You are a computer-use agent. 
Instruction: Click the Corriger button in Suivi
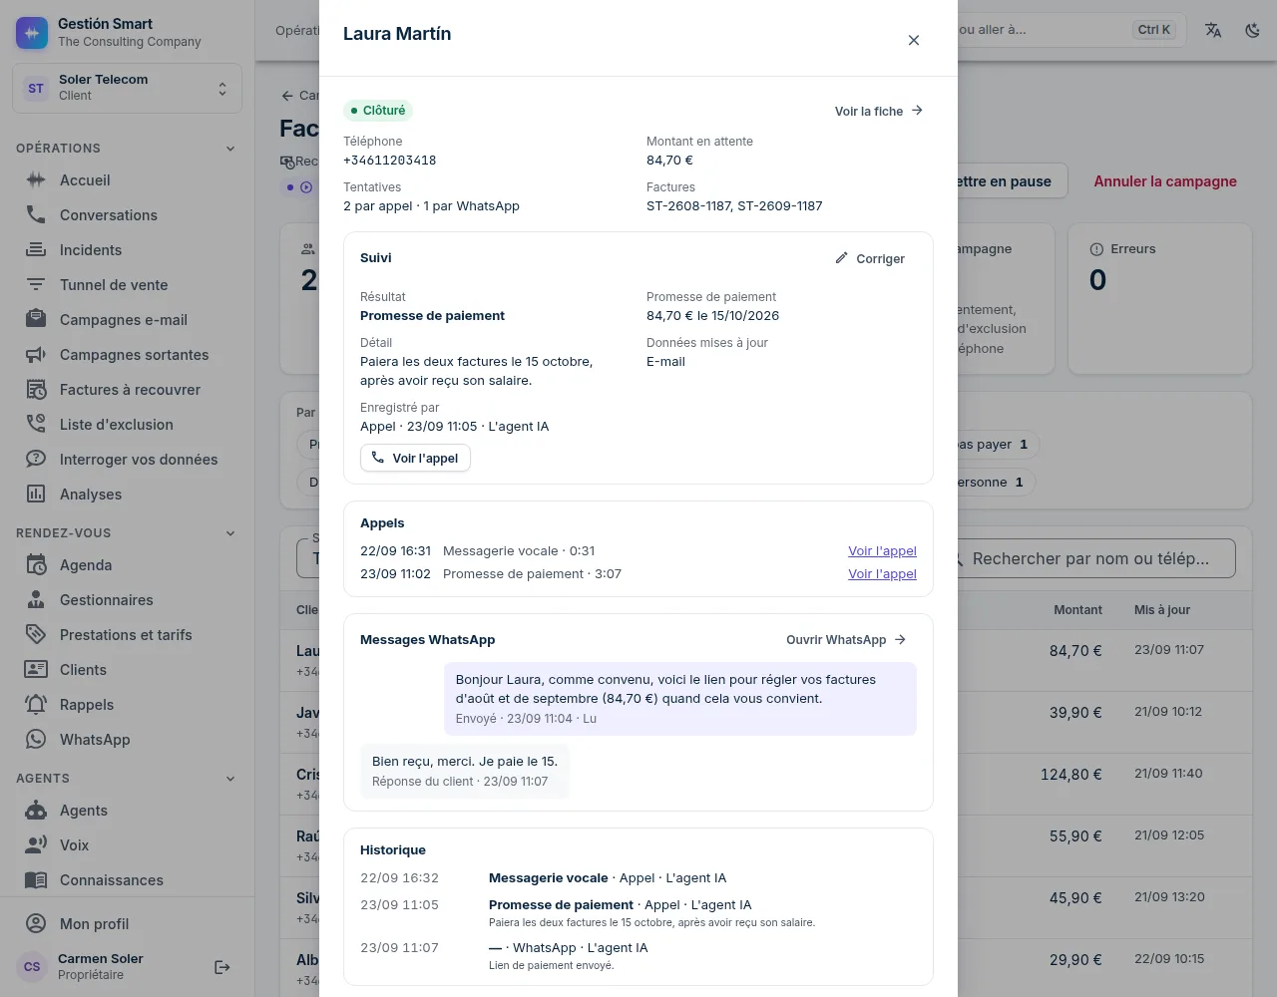pos(870,258)
